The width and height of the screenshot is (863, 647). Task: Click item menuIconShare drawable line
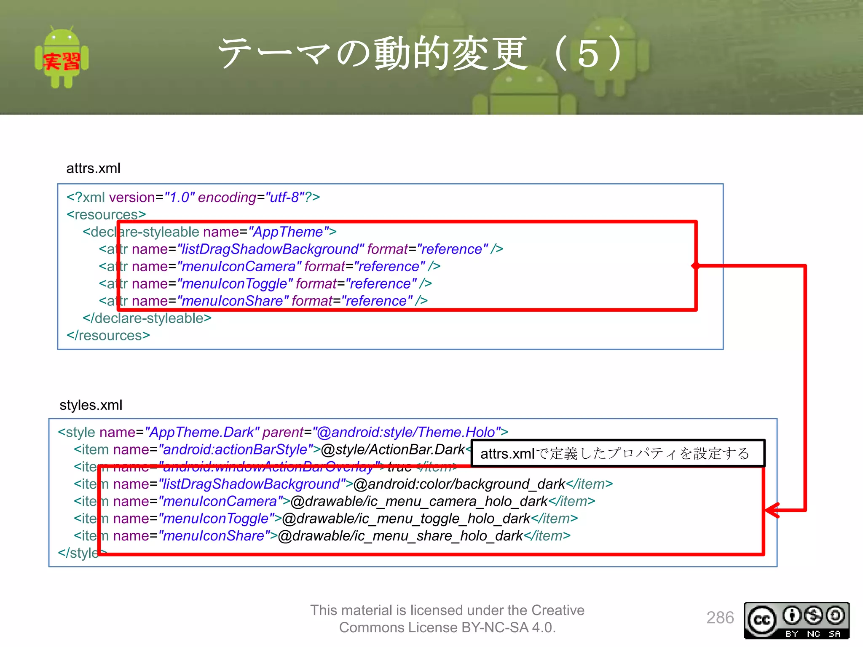click(322, 536)
